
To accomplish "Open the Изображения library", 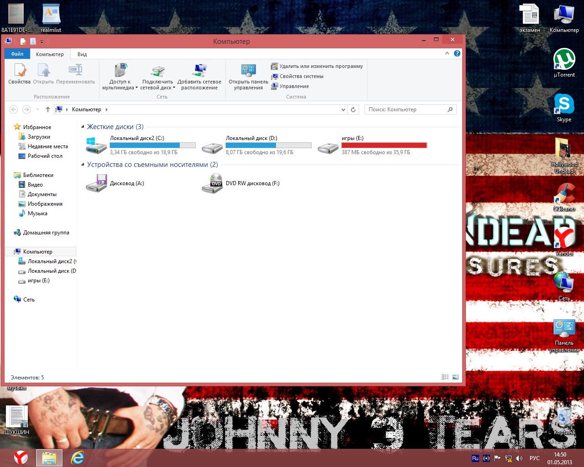I will (x=40, y=204).
